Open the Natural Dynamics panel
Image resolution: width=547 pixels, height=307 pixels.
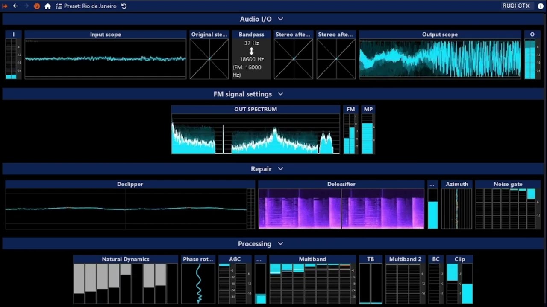click(x=126, y=279)
